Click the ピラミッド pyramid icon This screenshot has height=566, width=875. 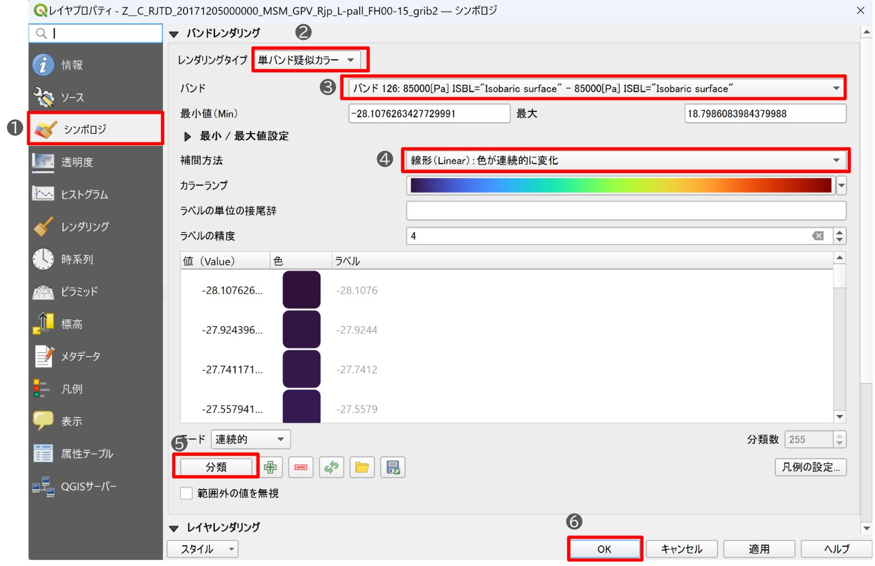tap(43, 292)
